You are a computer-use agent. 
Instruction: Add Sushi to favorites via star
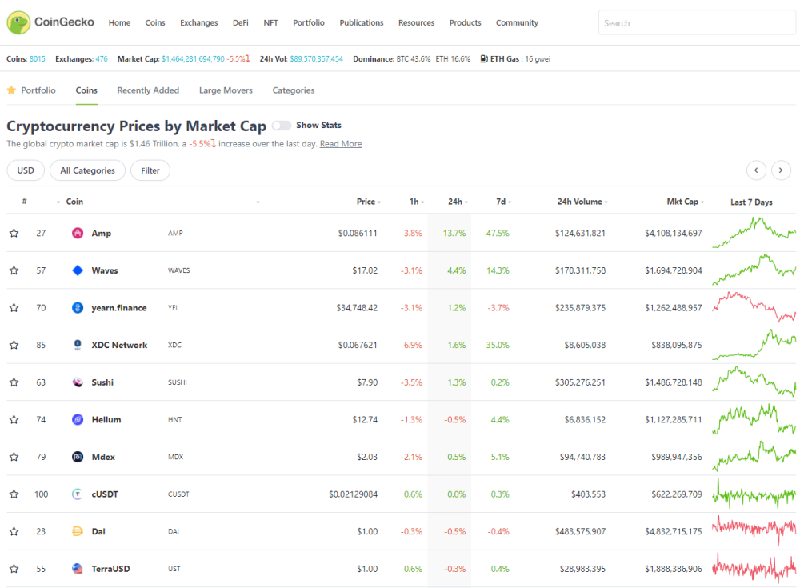click(x=14, y=382)
